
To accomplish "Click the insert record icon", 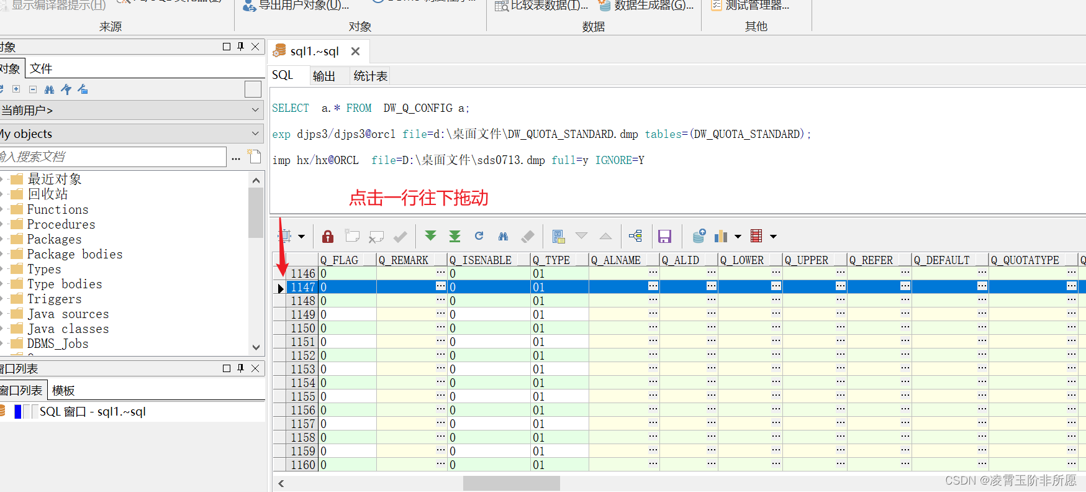I will click(x=352, y=236).
